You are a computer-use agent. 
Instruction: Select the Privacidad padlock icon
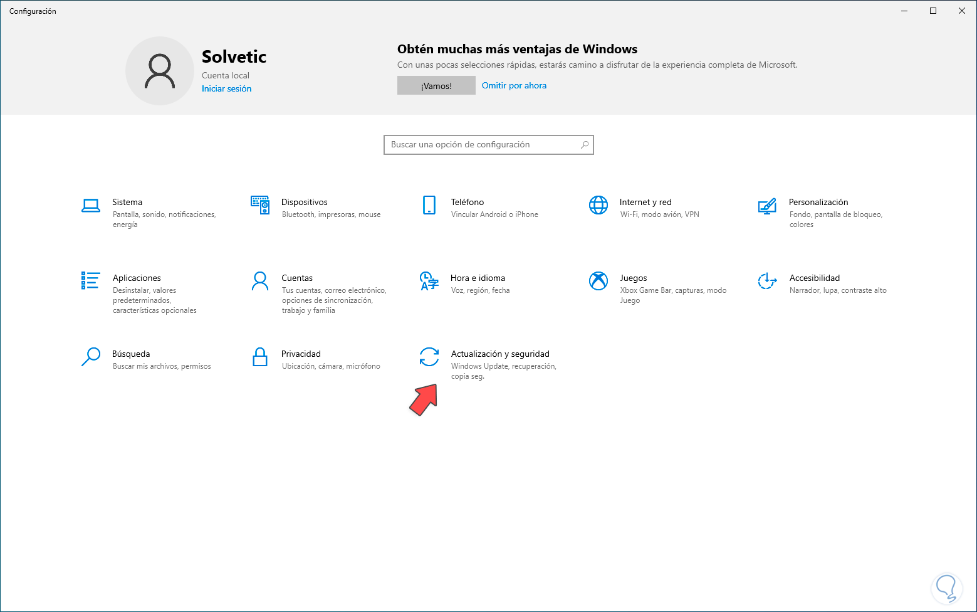pos(260,357)
